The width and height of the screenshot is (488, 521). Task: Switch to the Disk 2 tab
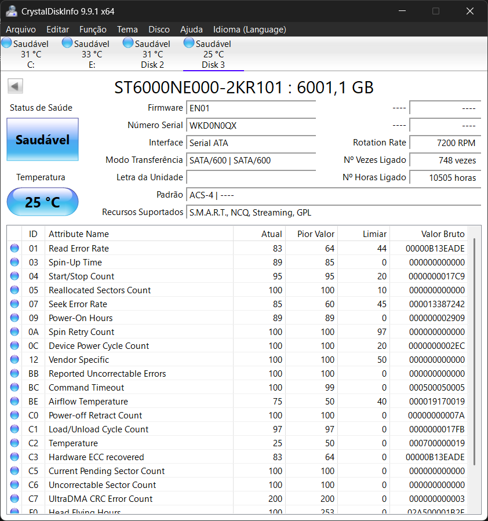tap(152, 54)
